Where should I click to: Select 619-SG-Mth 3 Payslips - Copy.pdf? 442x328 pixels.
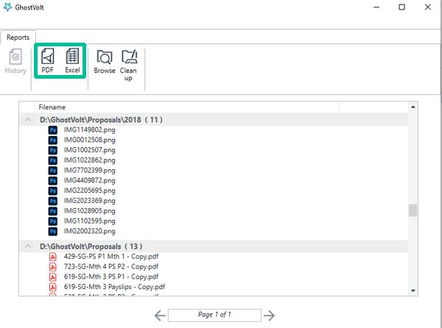pos(114,287)
